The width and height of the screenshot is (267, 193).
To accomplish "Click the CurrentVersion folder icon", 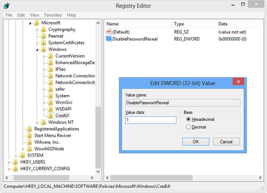I will [50, 56].
